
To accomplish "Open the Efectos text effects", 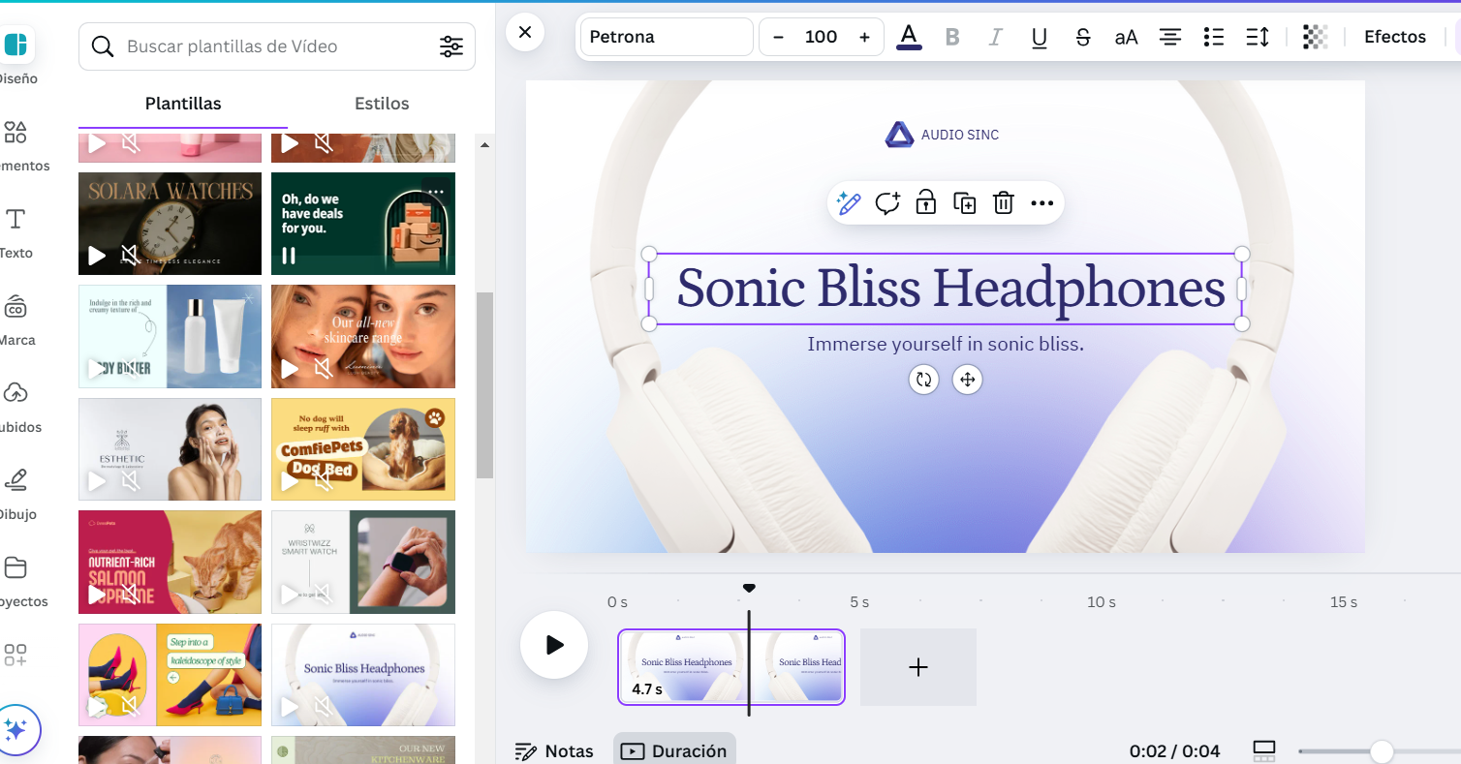I will pyautogui.click(x=1395, y=37).
